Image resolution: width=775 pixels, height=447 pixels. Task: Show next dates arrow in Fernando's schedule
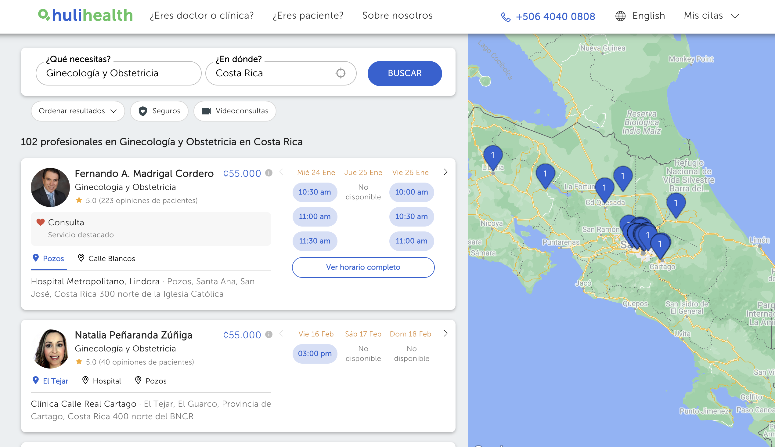click(x=445, y=172)
